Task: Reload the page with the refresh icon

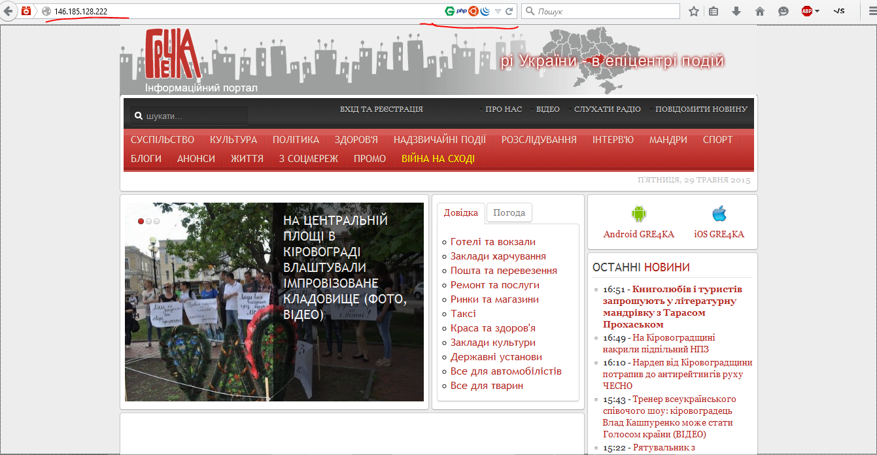Action: pyautogui.click(x=509, y=11)
